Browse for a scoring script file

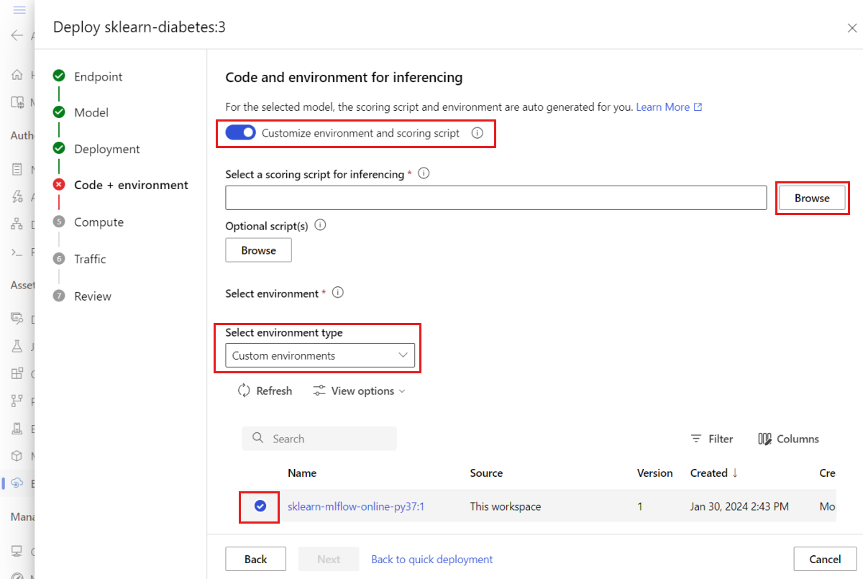[x=812, y=198]
